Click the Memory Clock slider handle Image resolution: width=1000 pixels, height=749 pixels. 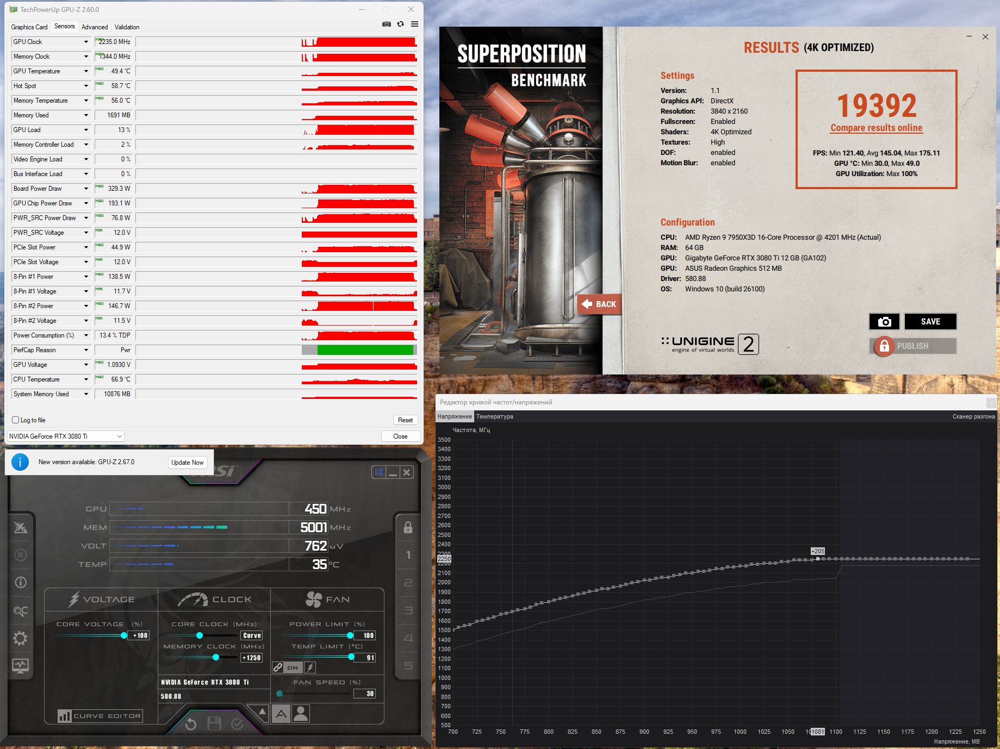216,658
